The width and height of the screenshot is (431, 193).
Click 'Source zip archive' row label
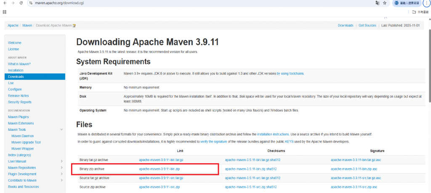(92, 187)
